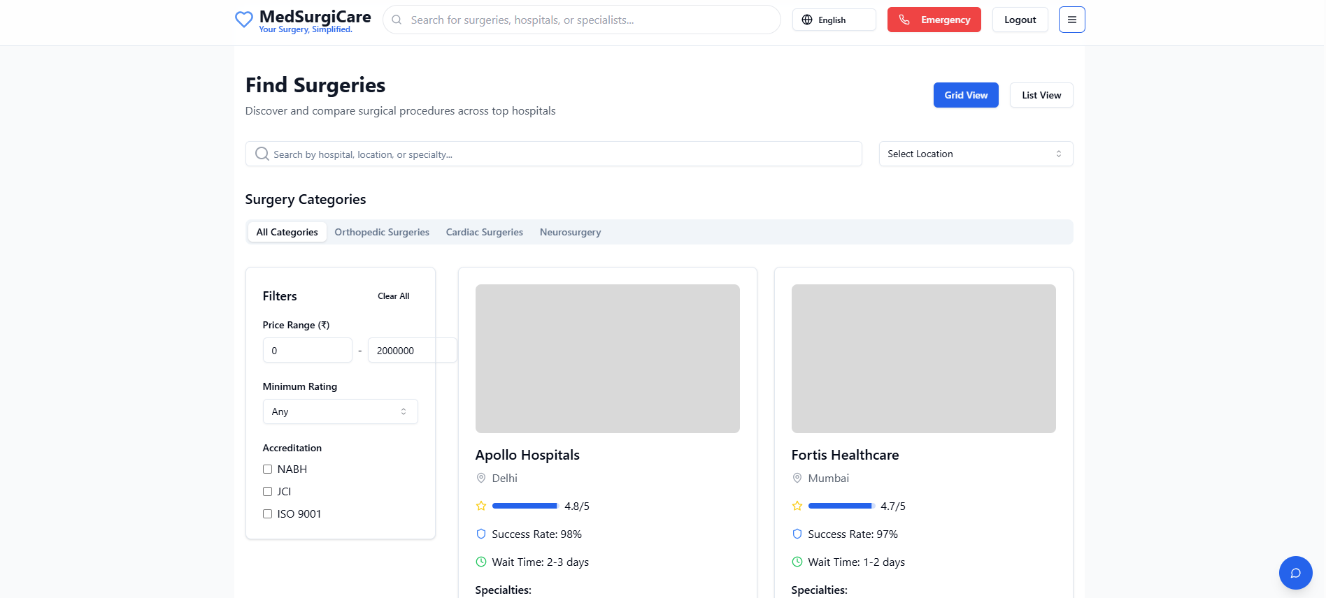This screenshot has width=1326, height=598.
Task: Click the phone icon on Emergency button
Action: pyautogui.click(x=904, y=20)
